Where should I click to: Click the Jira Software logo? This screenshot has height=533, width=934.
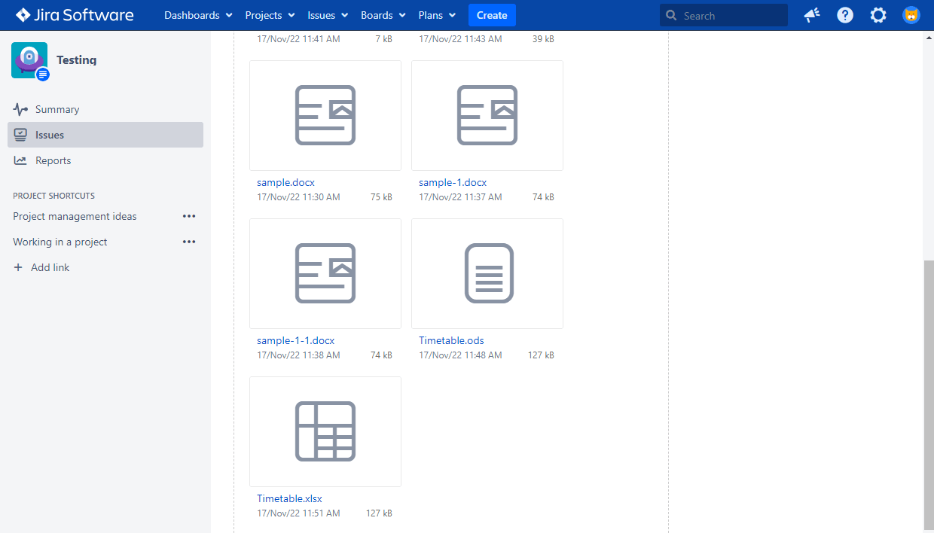click(75, 15)
